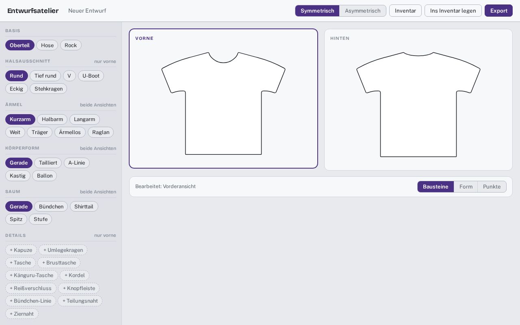Export the current design
Viewport: 520px width, 325px height.
point(498,11)
